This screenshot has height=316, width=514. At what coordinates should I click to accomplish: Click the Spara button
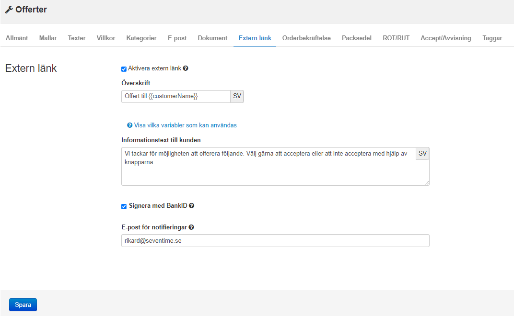tap(23, 305)
